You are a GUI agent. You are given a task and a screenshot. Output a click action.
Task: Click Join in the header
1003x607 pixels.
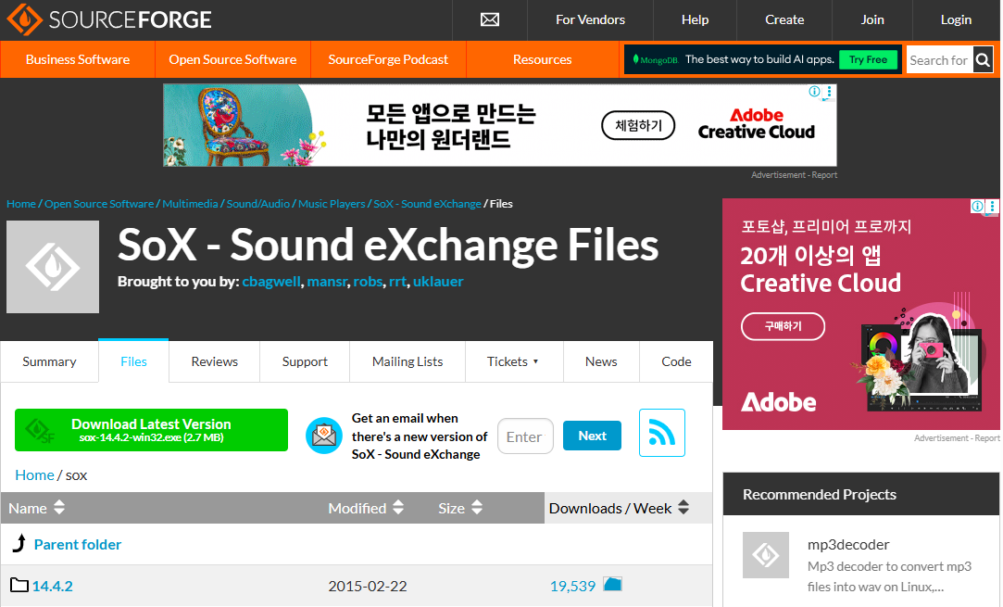point(871,19)
